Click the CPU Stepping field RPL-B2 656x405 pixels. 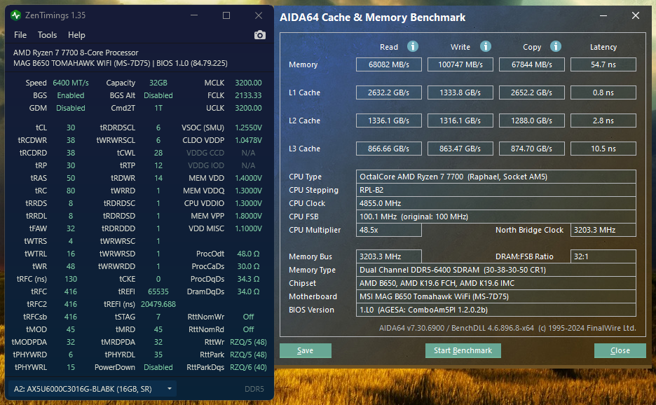(x=496, y=190)
